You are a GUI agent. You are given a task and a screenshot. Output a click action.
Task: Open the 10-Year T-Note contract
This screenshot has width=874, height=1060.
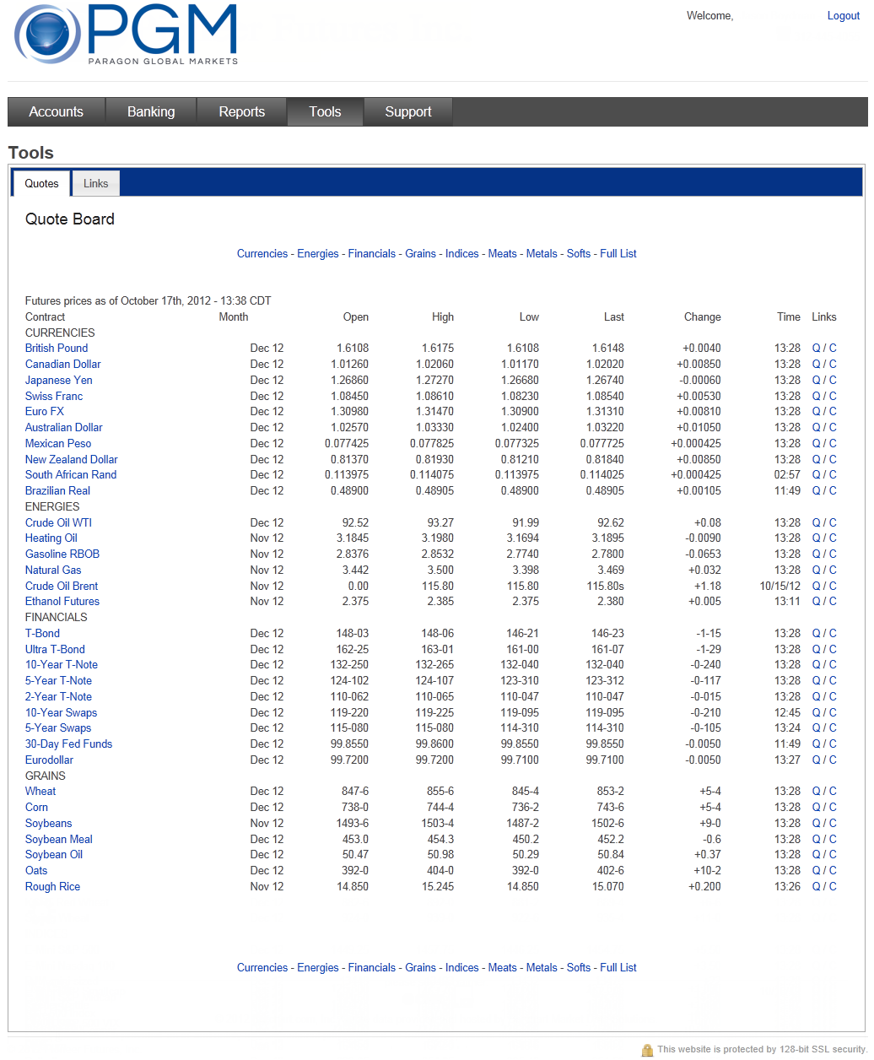pyautogui.click(x=62, y=665)
